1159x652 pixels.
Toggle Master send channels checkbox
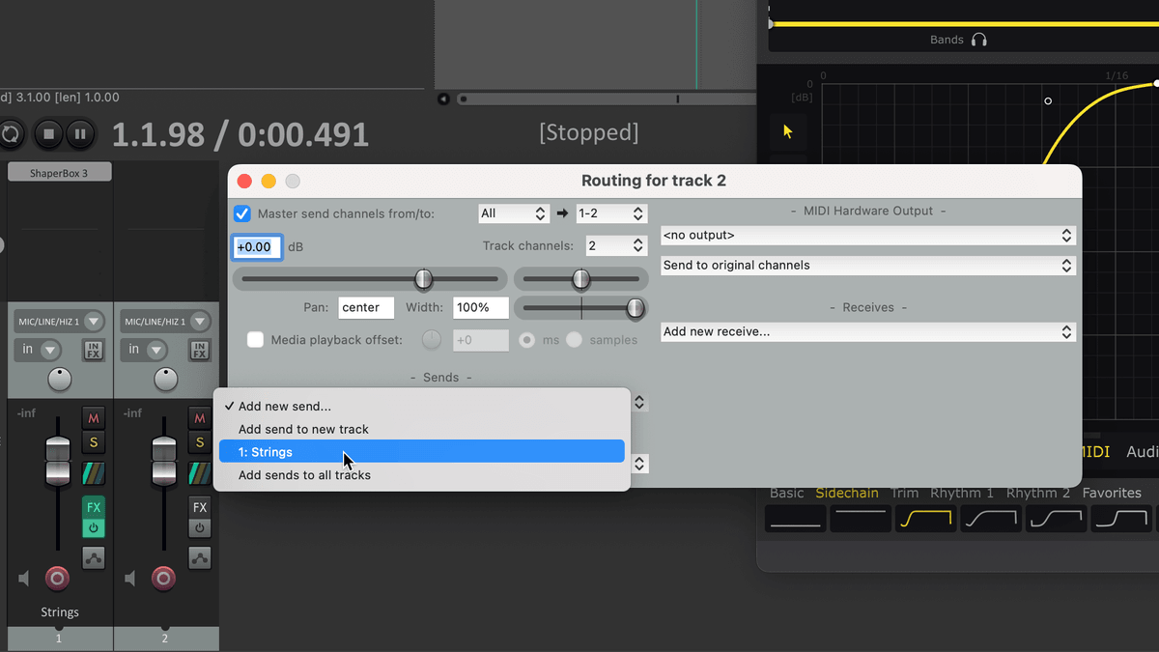[242, 213]
